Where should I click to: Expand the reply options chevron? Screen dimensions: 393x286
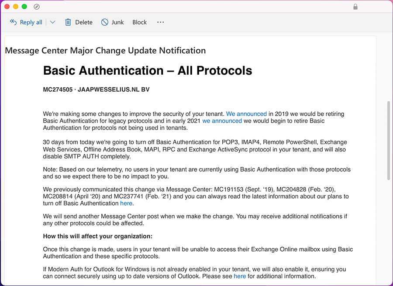[52, 22]
